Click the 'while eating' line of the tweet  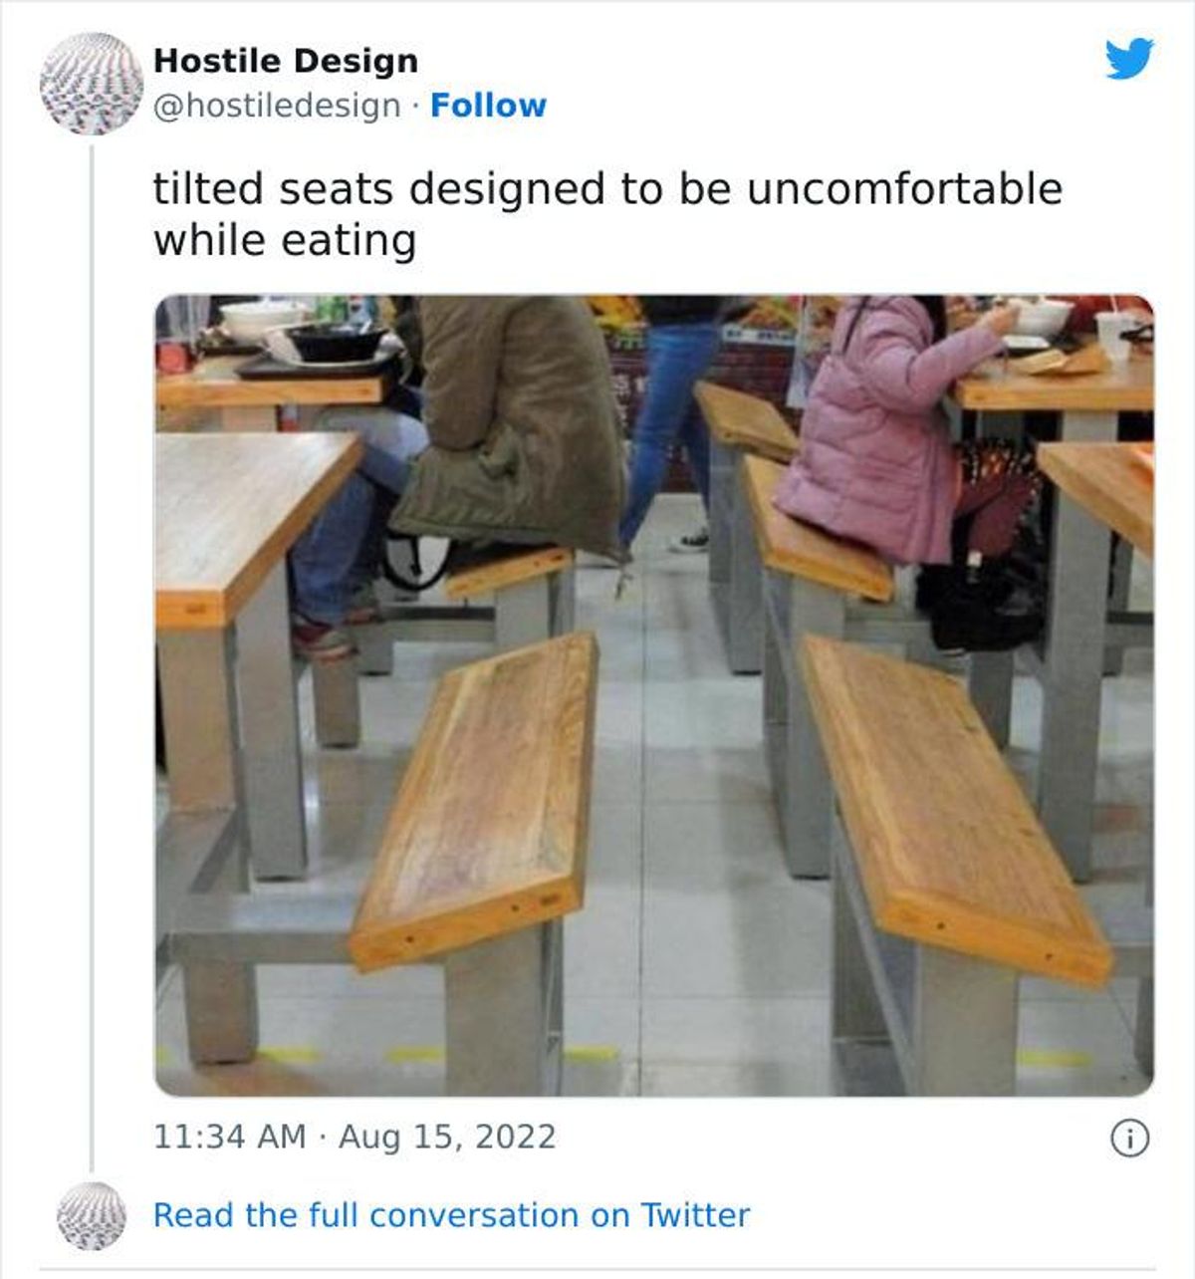(285, 240)
